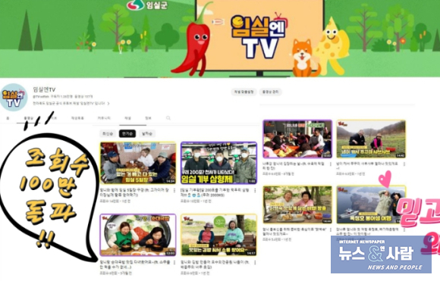Open three-dot menu of 순대국밥 video

pos(174,263)
